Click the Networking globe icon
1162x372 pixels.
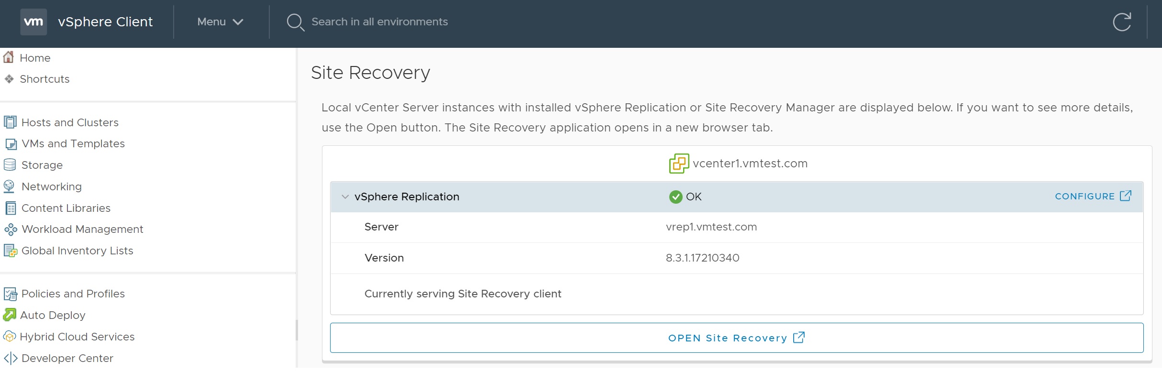point(9,186)
